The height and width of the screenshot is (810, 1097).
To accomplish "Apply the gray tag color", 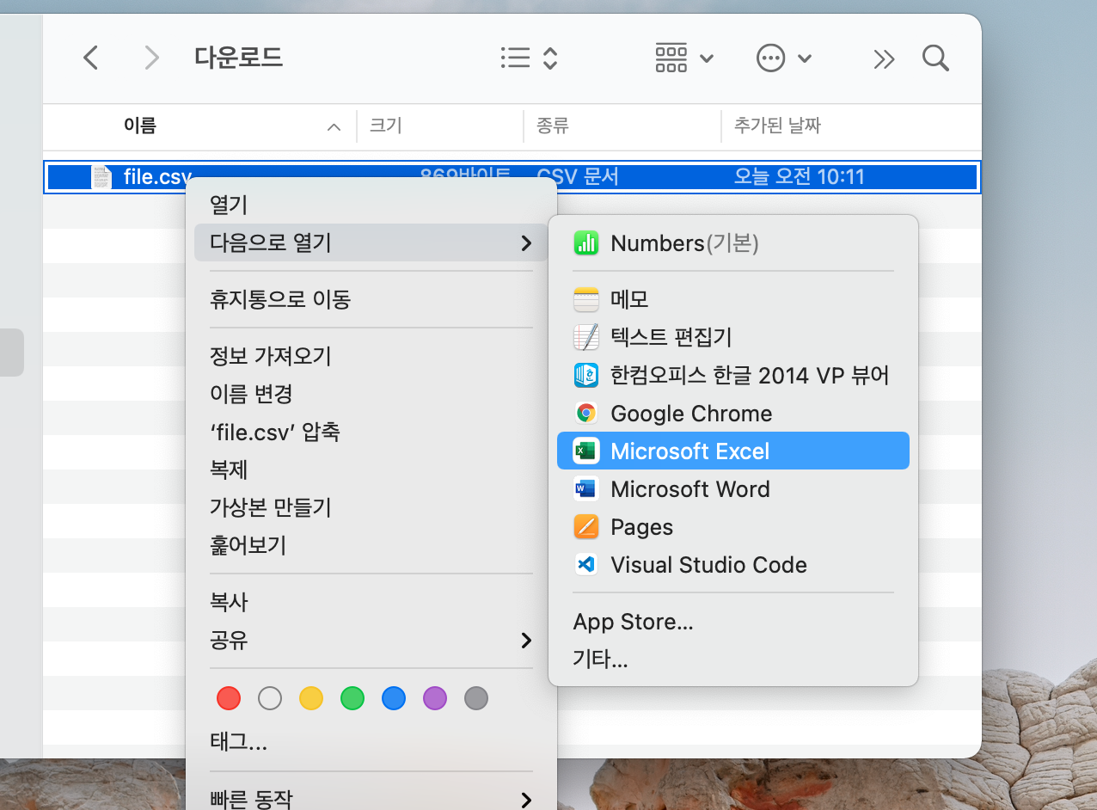I will (476, 698).
